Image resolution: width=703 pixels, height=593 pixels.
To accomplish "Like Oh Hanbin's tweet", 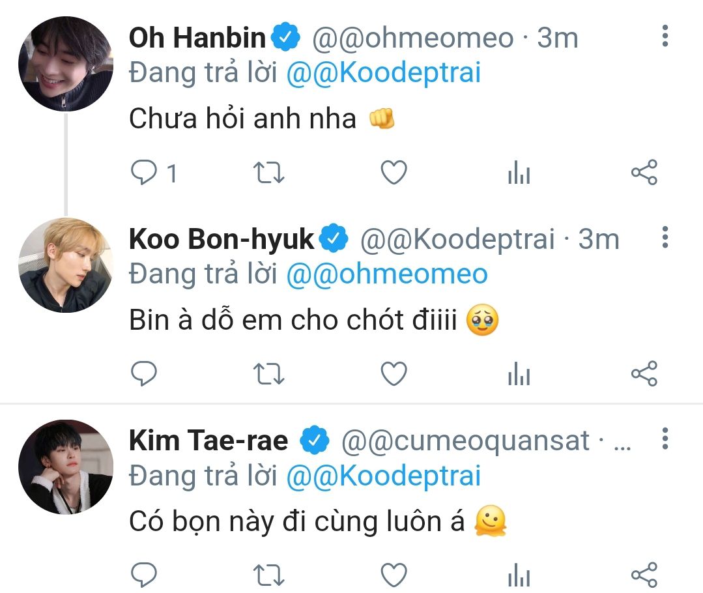I will (x=394, y=173).
